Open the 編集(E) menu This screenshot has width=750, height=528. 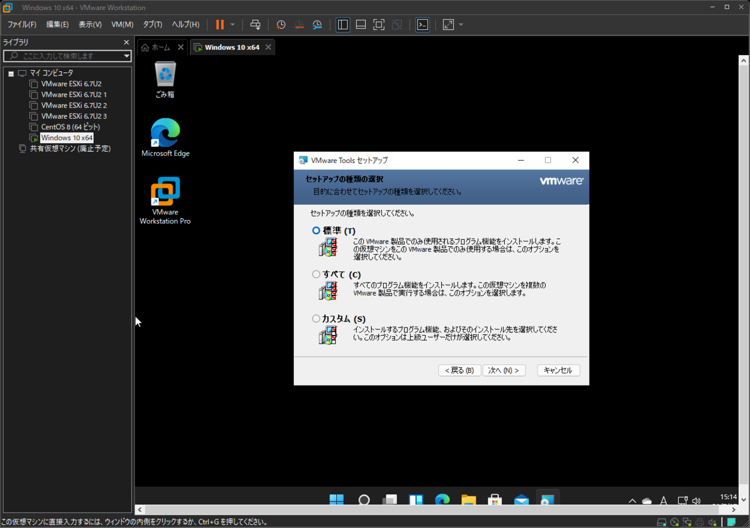(x=57, y=24)
